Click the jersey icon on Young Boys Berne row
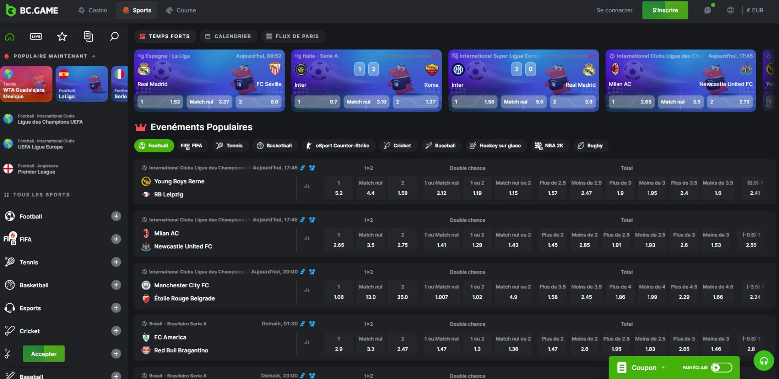Viewport: 779px width, 379px height. click(312, 168)
